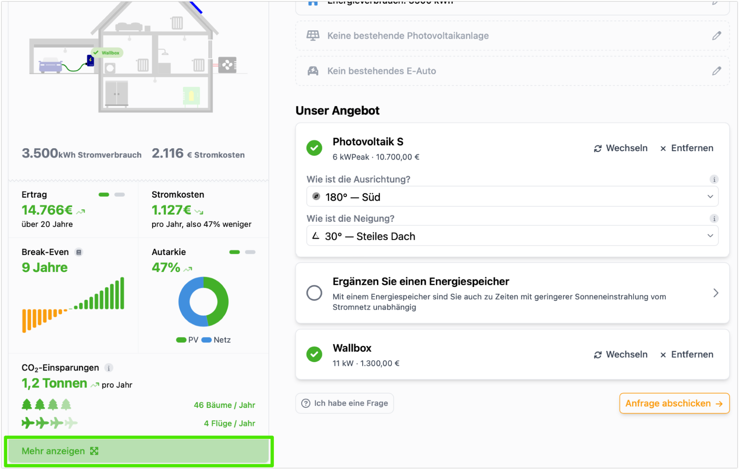The width and height of the screenshot is (739, 470).
Task: Open the Ausrichtung dropdown showing 180° Süd
Action: (x=512, y=197)
